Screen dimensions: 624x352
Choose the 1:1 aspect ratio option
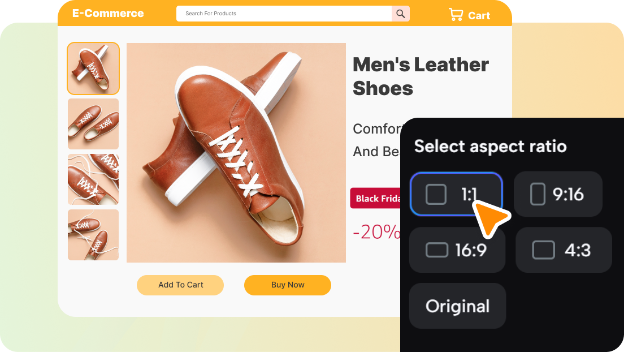click(457, 194)
